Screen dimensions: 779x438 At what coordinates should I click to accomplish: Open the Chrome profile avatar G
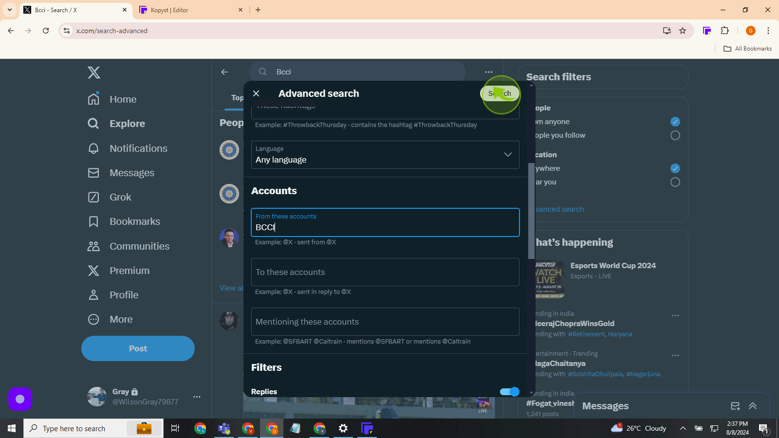[751, 31]
